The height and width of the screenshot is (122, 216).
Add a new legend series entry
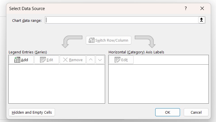[x=21, y=60]
